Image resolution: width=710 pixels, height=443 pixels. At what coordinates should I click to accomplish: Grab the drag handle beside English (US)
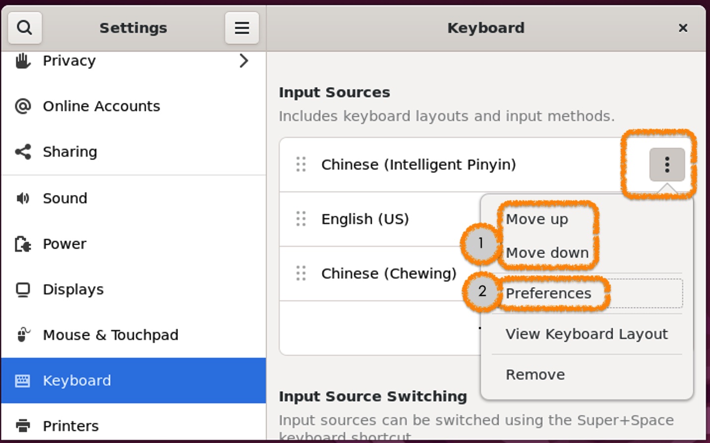coord(301,219)
